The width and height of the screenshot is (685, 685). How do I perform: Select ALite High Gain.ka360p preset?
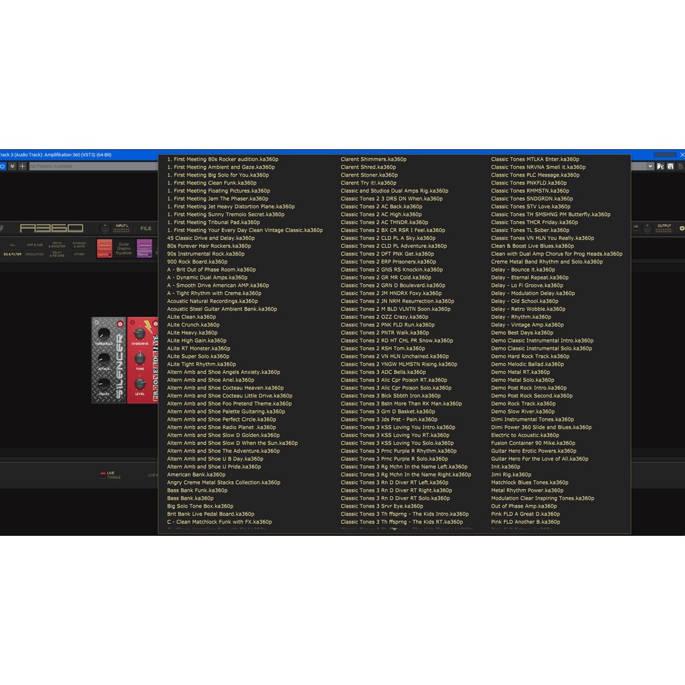click(x=197, y=340)
